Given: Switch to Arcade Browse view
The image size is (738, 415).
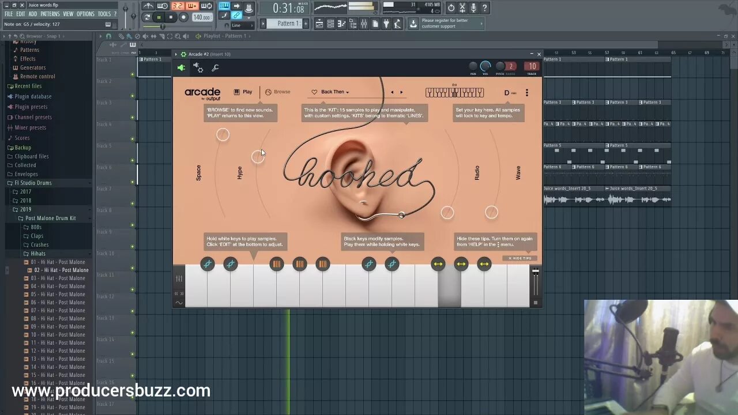Looking at the screenshot, I should [277, 92].
